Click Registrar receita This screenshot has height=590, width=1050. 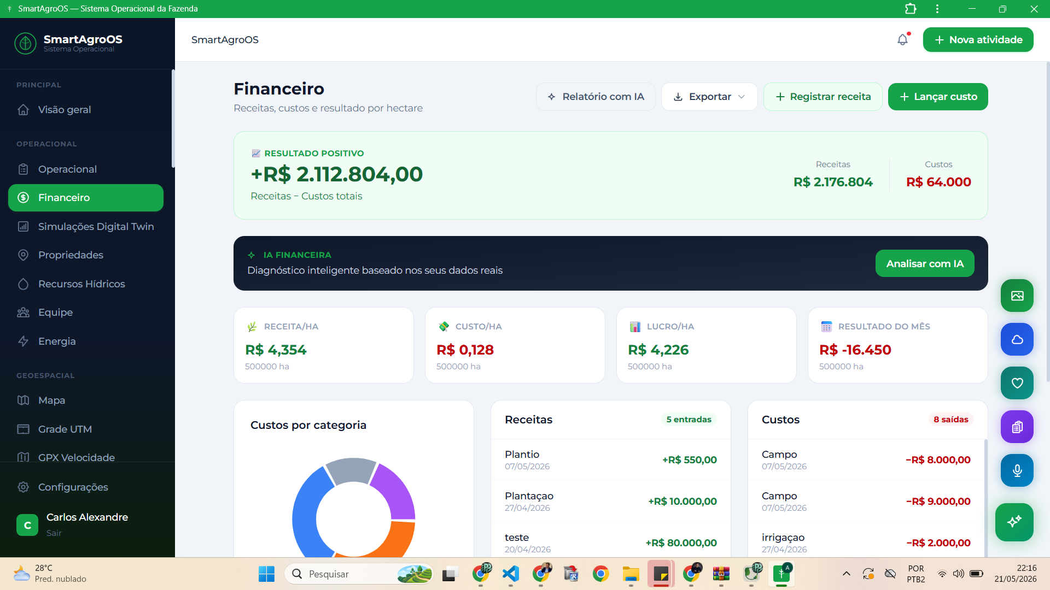pyautogui.click(x=822, y=97)
